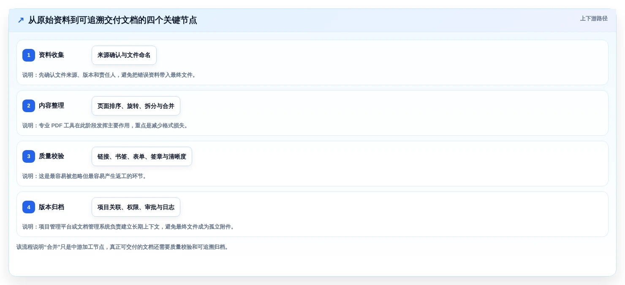Click the step 2 number badge

tap(29, 106)
